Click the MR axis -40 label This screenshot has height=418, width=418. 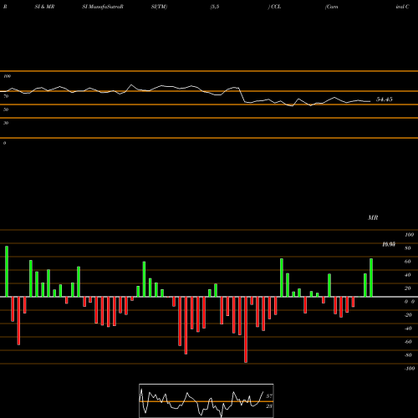click(408, 329)
